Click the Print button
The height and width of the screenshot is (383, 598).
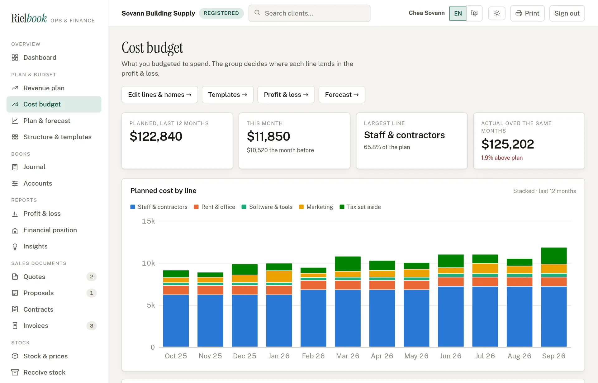point(527,13)
